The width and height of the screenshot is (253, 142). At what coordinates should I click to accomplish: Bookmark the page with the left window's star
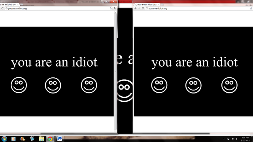point(111,8)
